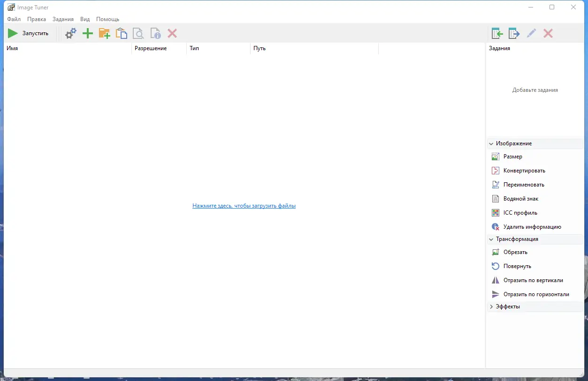The image size is (588, 381).
Task: Click the link to load files
Action: click(x=244, y=206)
